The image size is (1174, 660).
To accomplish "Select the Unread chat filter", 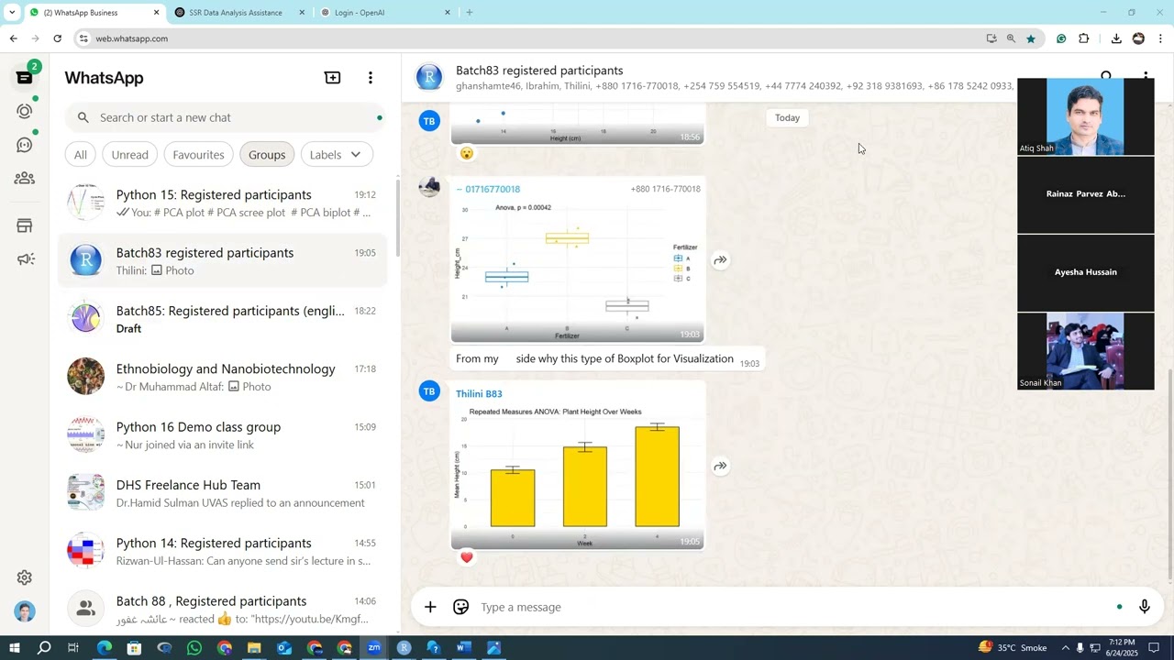I will (x=129, y=155).
